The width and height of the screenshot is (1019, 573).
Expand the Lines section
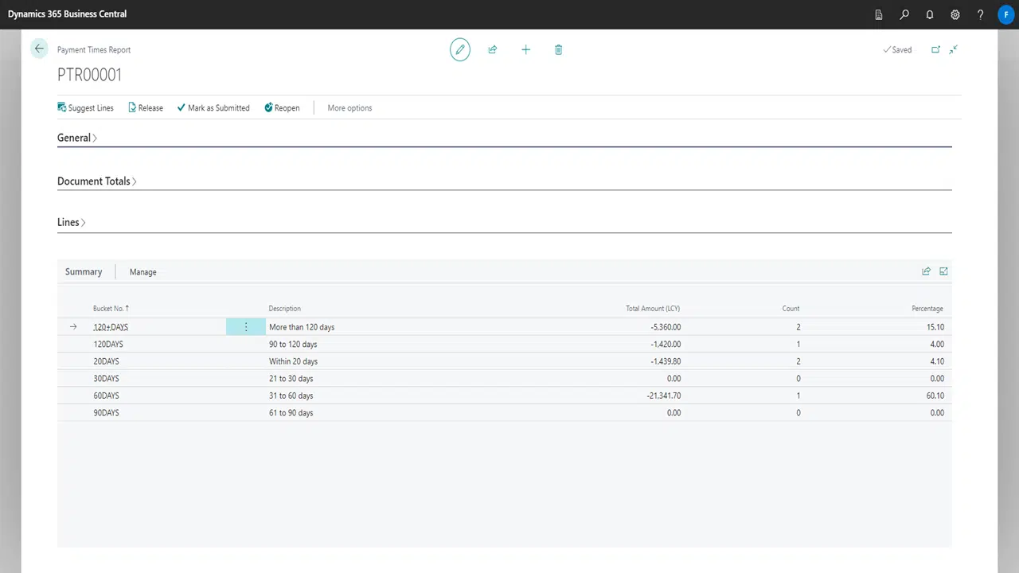click(71, 222)
